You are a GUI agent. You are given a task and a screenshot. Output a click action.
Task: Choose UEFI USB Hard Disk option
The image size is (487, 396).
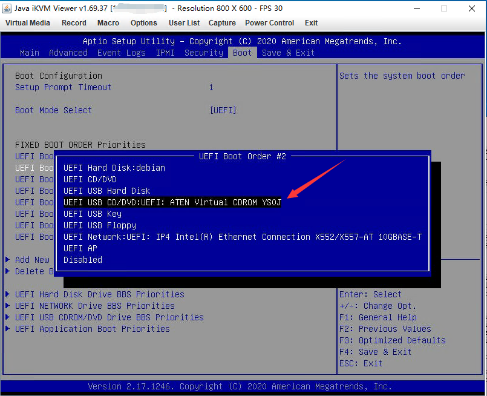(x=107, y=191)
